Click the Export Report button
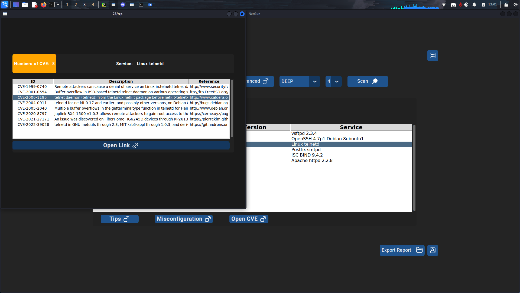This screenshot has height=293, width=520. (402, 250)
